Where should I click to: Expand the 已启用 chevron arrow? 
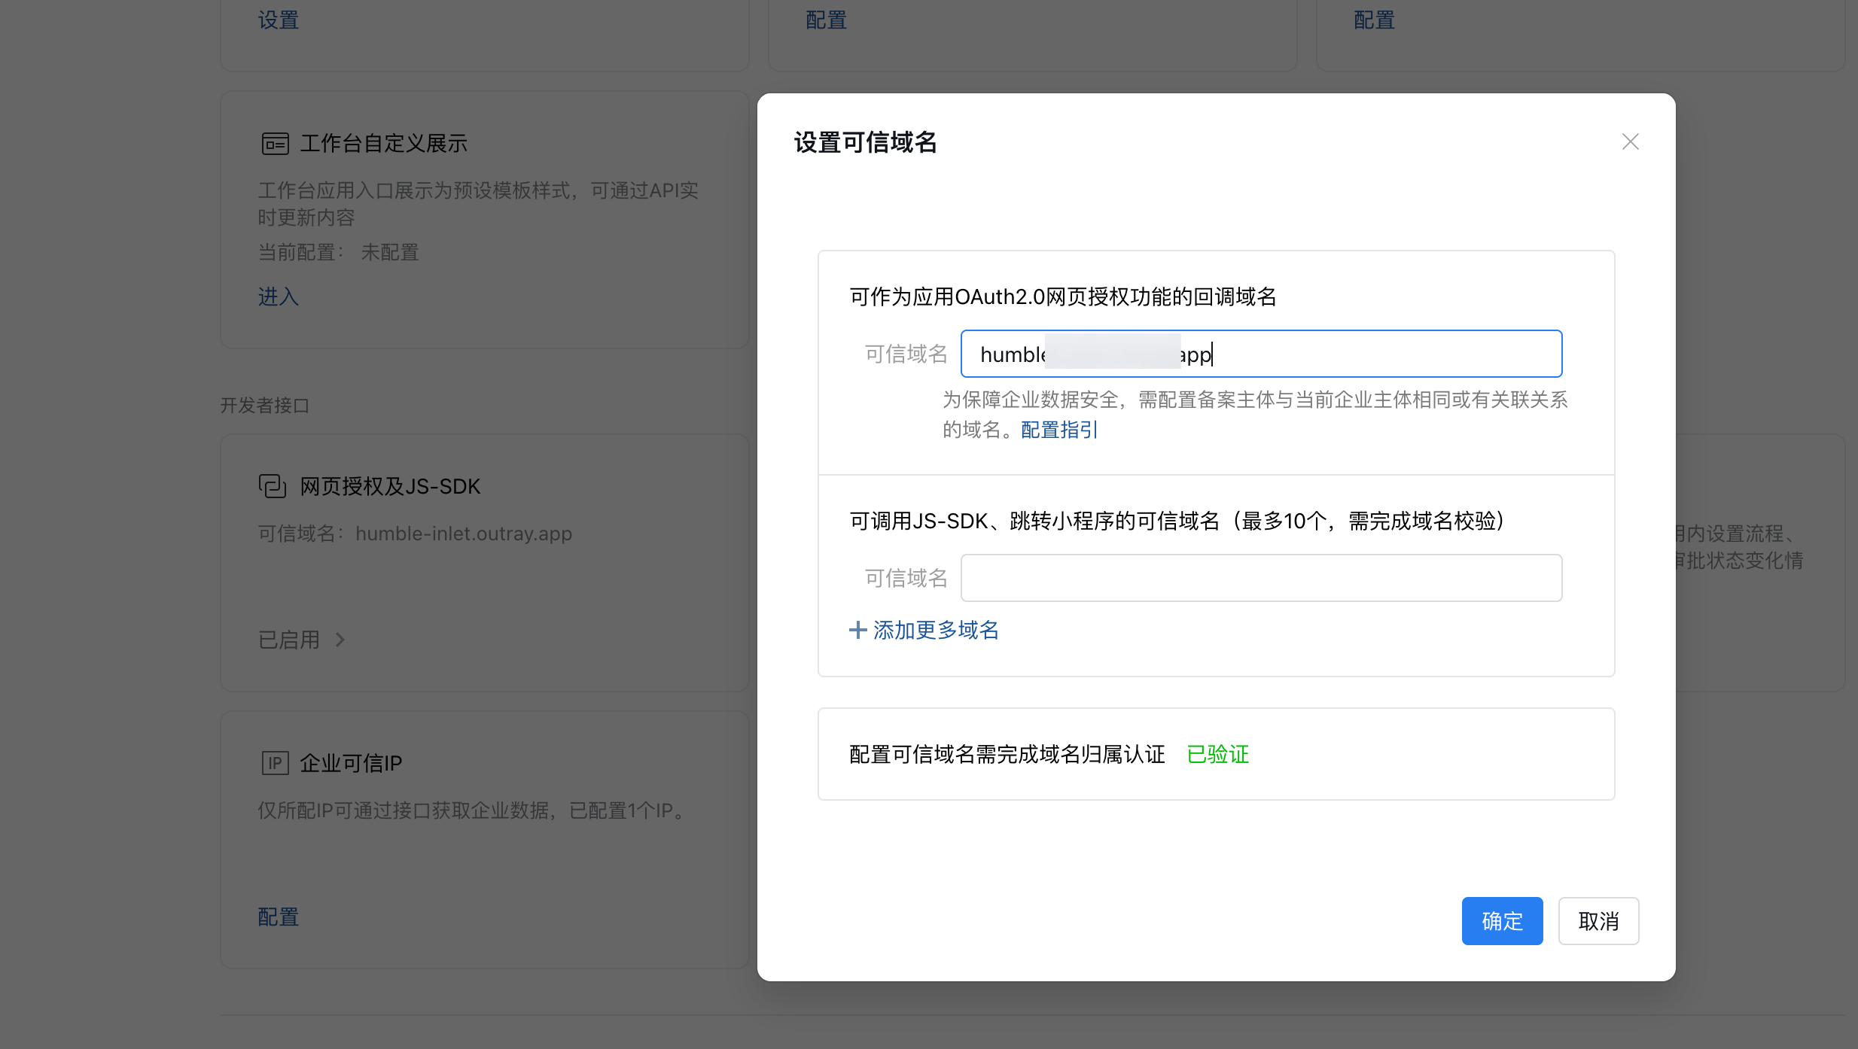[x=340, y=640]
